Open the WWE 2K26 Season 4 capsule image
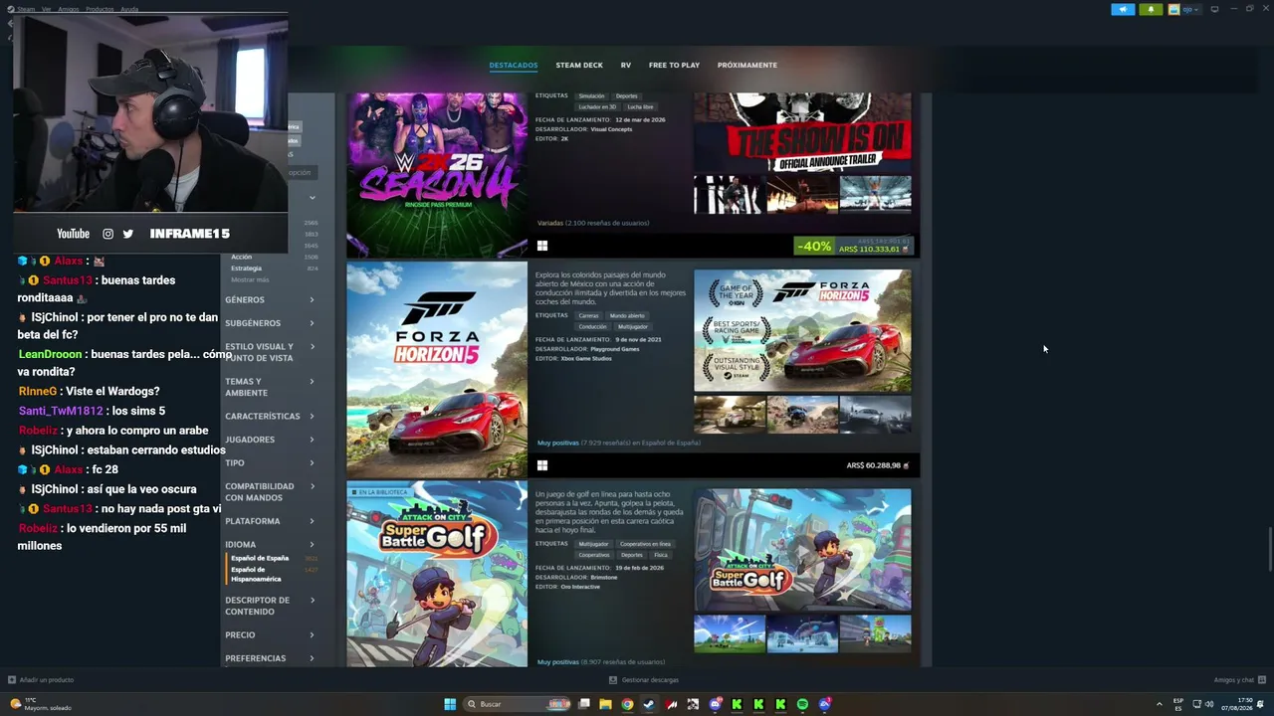The width and height of the screenshot is (1274, 716). tap(437, 175)
